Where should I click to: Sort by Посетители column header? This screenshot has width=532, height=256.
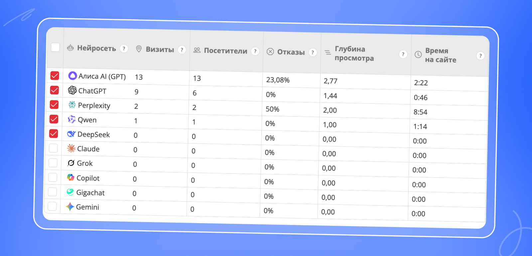pos(225,51)
